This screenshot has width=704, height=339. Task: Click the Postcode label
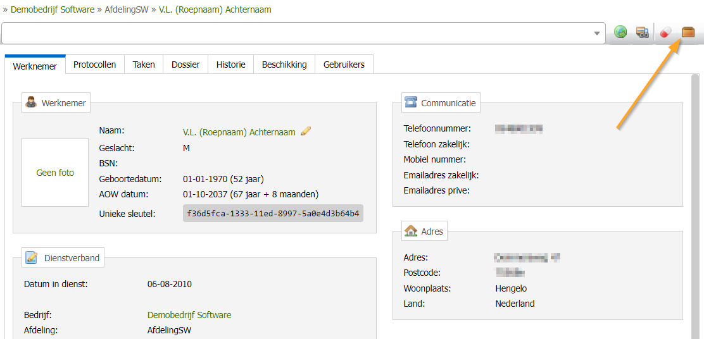coord(422,273)
